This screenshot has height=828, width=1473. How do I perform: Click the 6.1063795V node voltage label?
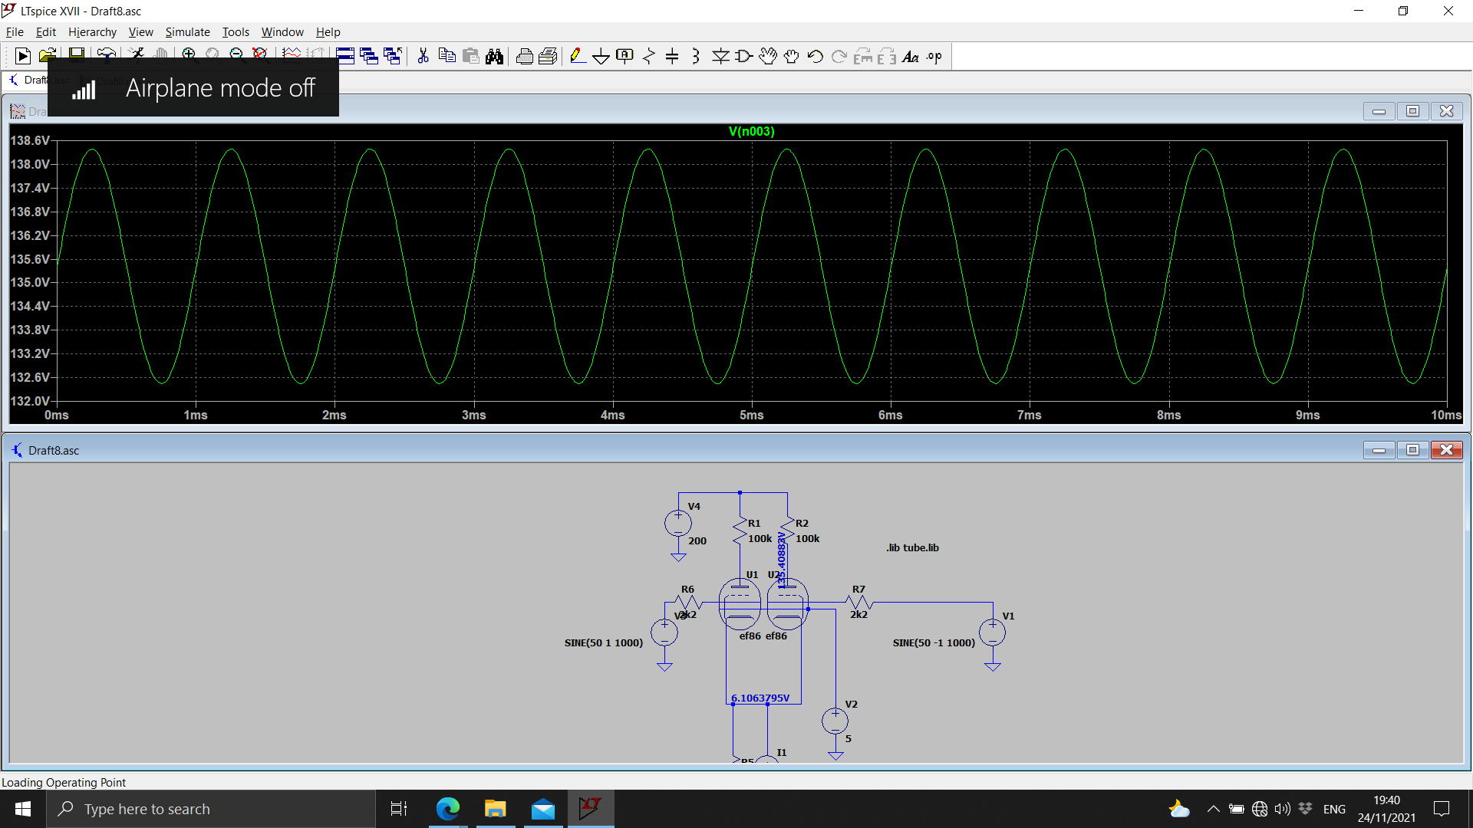tap(760, 698)
